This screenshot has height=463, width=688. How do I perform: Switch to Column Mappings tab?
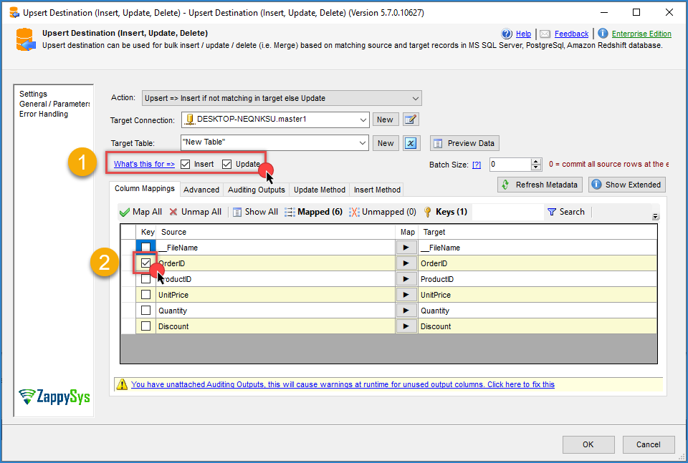point(144,189)
